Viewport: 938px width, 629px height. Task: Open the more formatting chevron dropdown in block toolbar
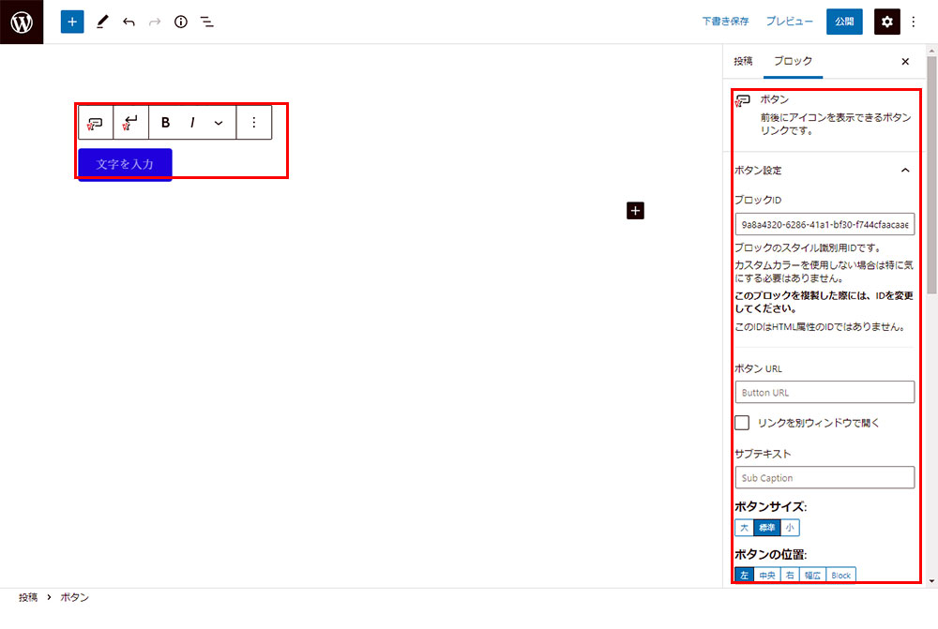coord(219,123)
